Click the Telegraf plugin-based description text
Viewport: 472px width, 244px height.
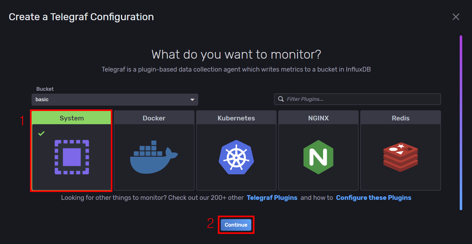(x=236, y=69)
